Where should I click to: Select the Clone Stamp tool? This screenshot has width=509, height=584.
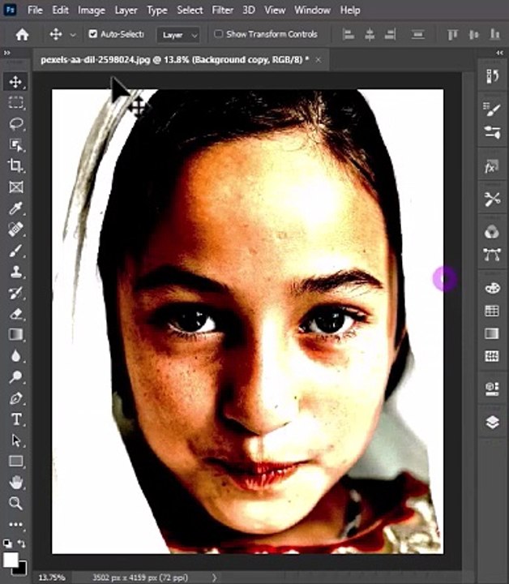pos(15,272)
